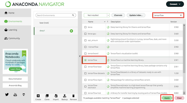
Task: Click the Community people icon
Action: point(6,38)
